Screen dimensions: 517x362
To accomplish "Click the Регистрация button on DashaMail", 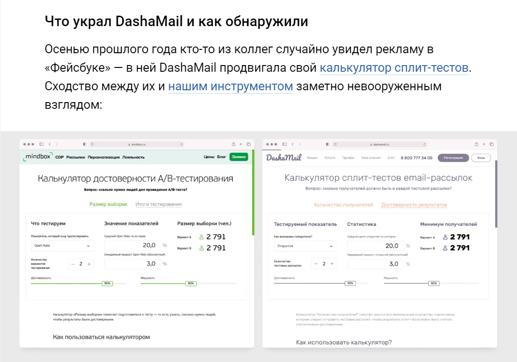I will (454, 158).
